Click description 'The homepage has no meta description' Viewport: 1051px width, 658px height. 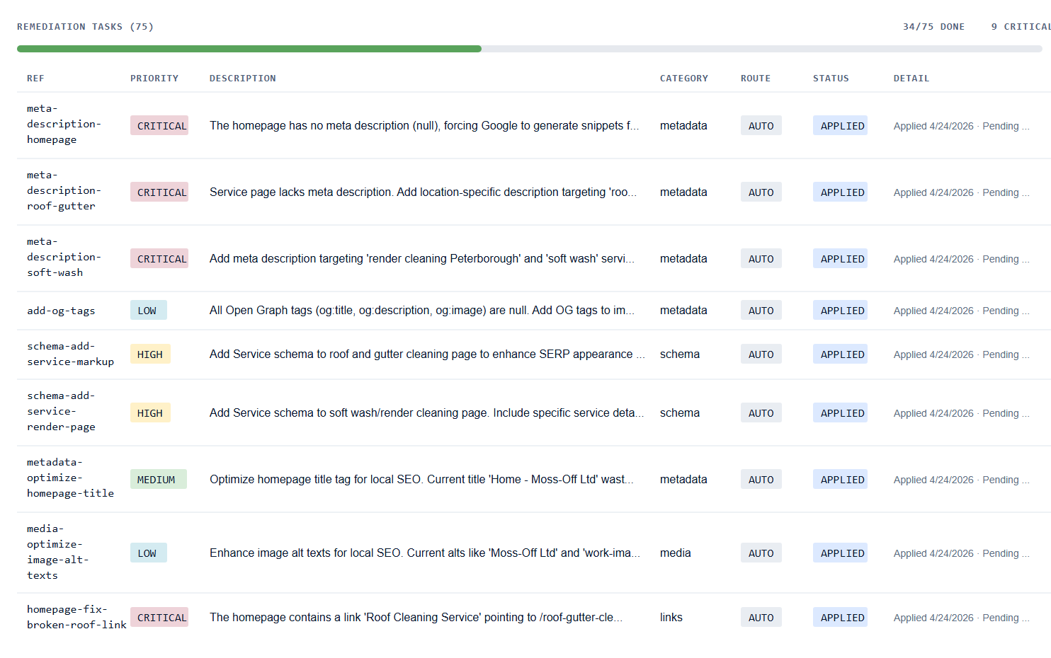(x=424, y=125)
